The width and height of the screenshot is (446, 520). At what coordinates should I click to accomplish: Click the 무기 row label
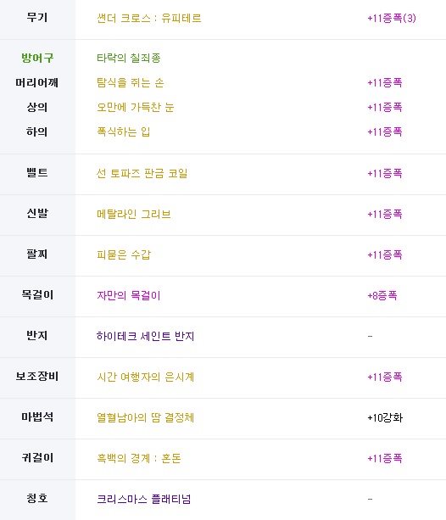[37, 17]
